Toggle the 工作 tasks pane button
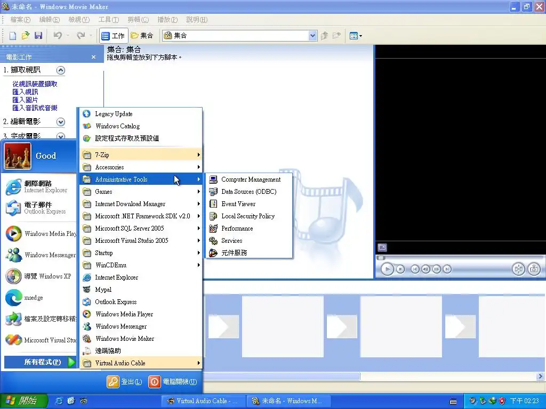 (x=114, y=36)
